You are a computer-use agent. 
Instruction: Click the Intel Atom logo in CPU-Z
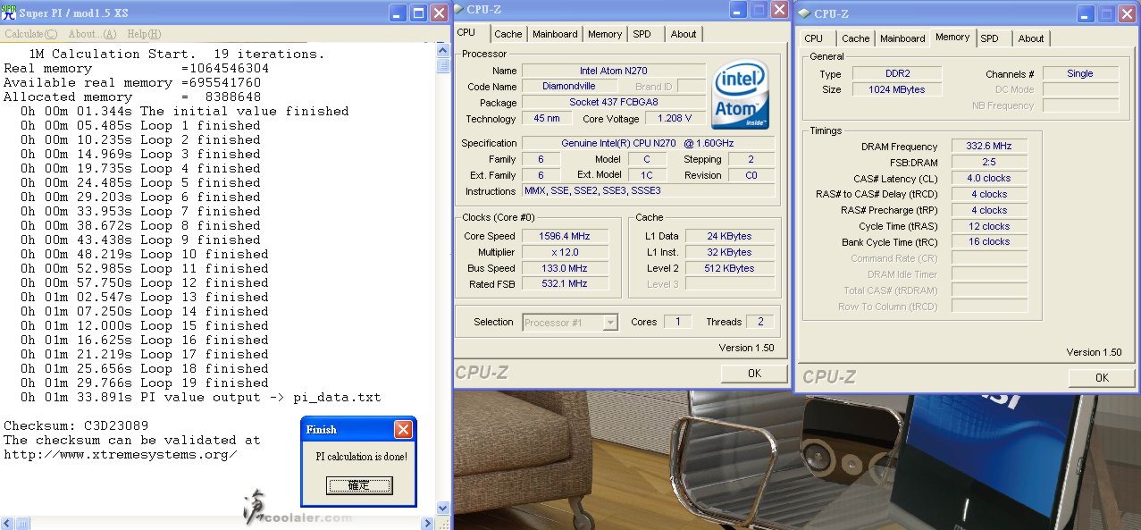pos(741,95)
